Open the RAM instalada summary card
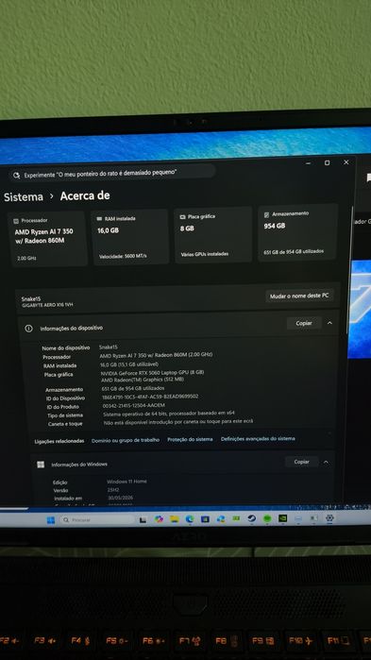This screenshot has height=660, width=371. pyautogui.click(x=130, y=237)
